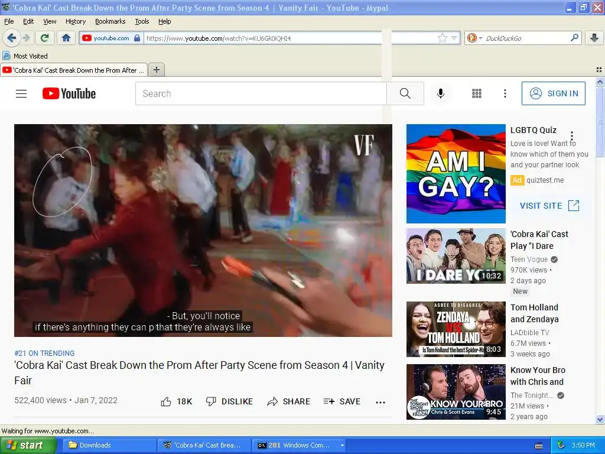Select the Cobra Kai browser tab
The image size is (605, 454).
coord(74,70)
